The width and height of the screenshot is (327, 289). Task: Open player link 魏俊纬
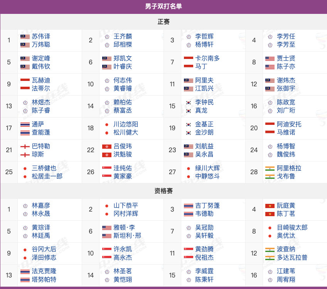pos(286,155)
